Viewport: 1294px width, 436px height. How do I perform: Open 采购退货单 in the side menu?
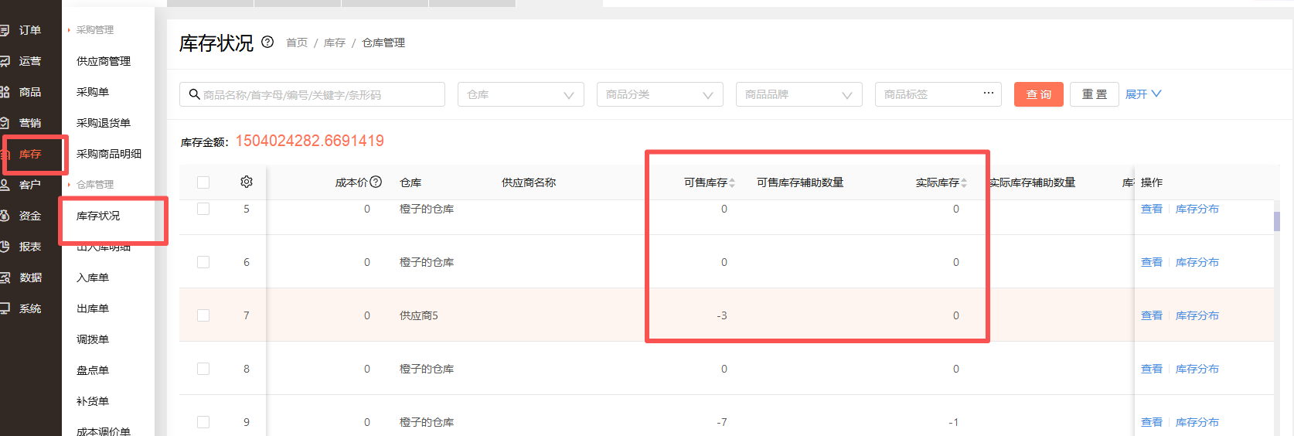pyautogui.click(x=104, y=123)
